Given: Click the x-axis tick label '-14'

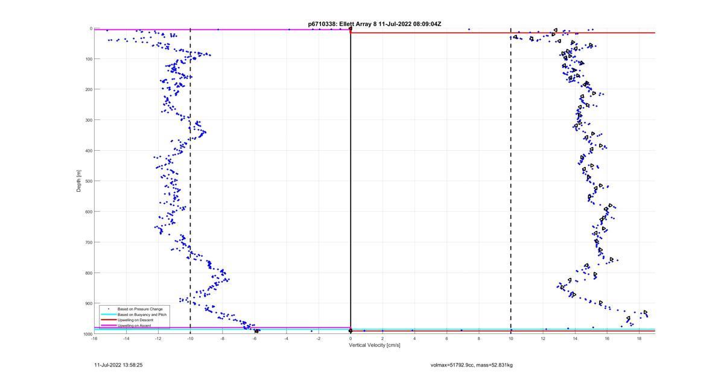Looking at the screenshot, I should (126, 339).
